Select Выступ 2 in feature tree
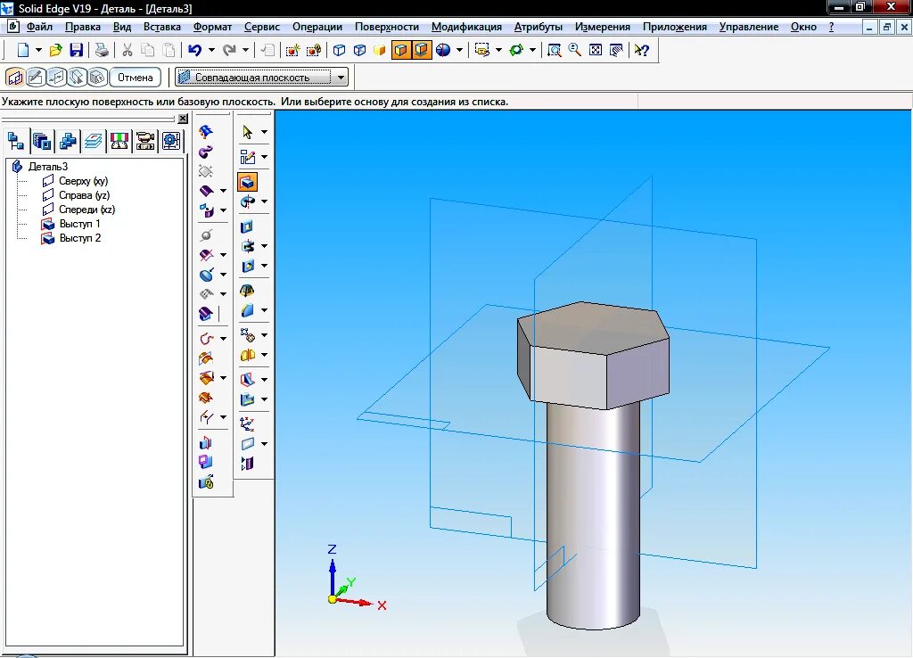Image resolution: width=913 pixels, height=658 pixels. click(79, 238)
